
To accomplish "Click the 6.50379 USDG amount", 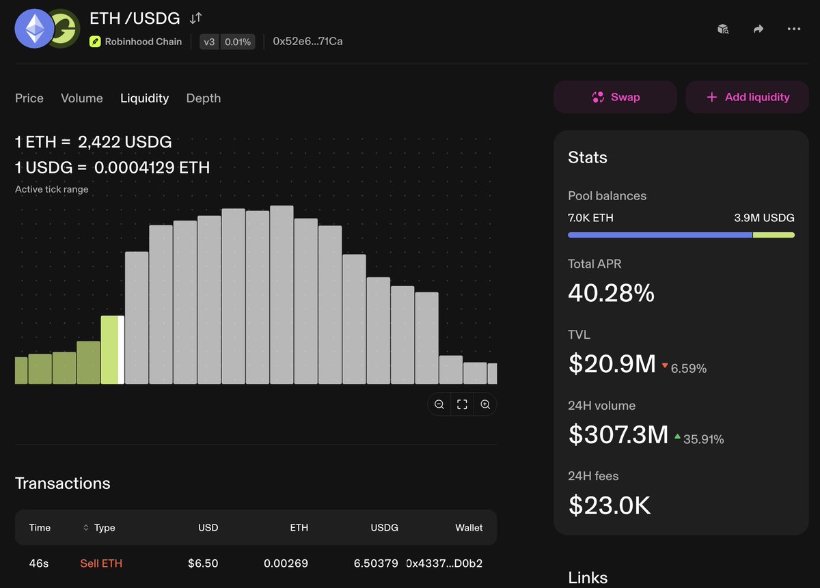I will point(376,563).
